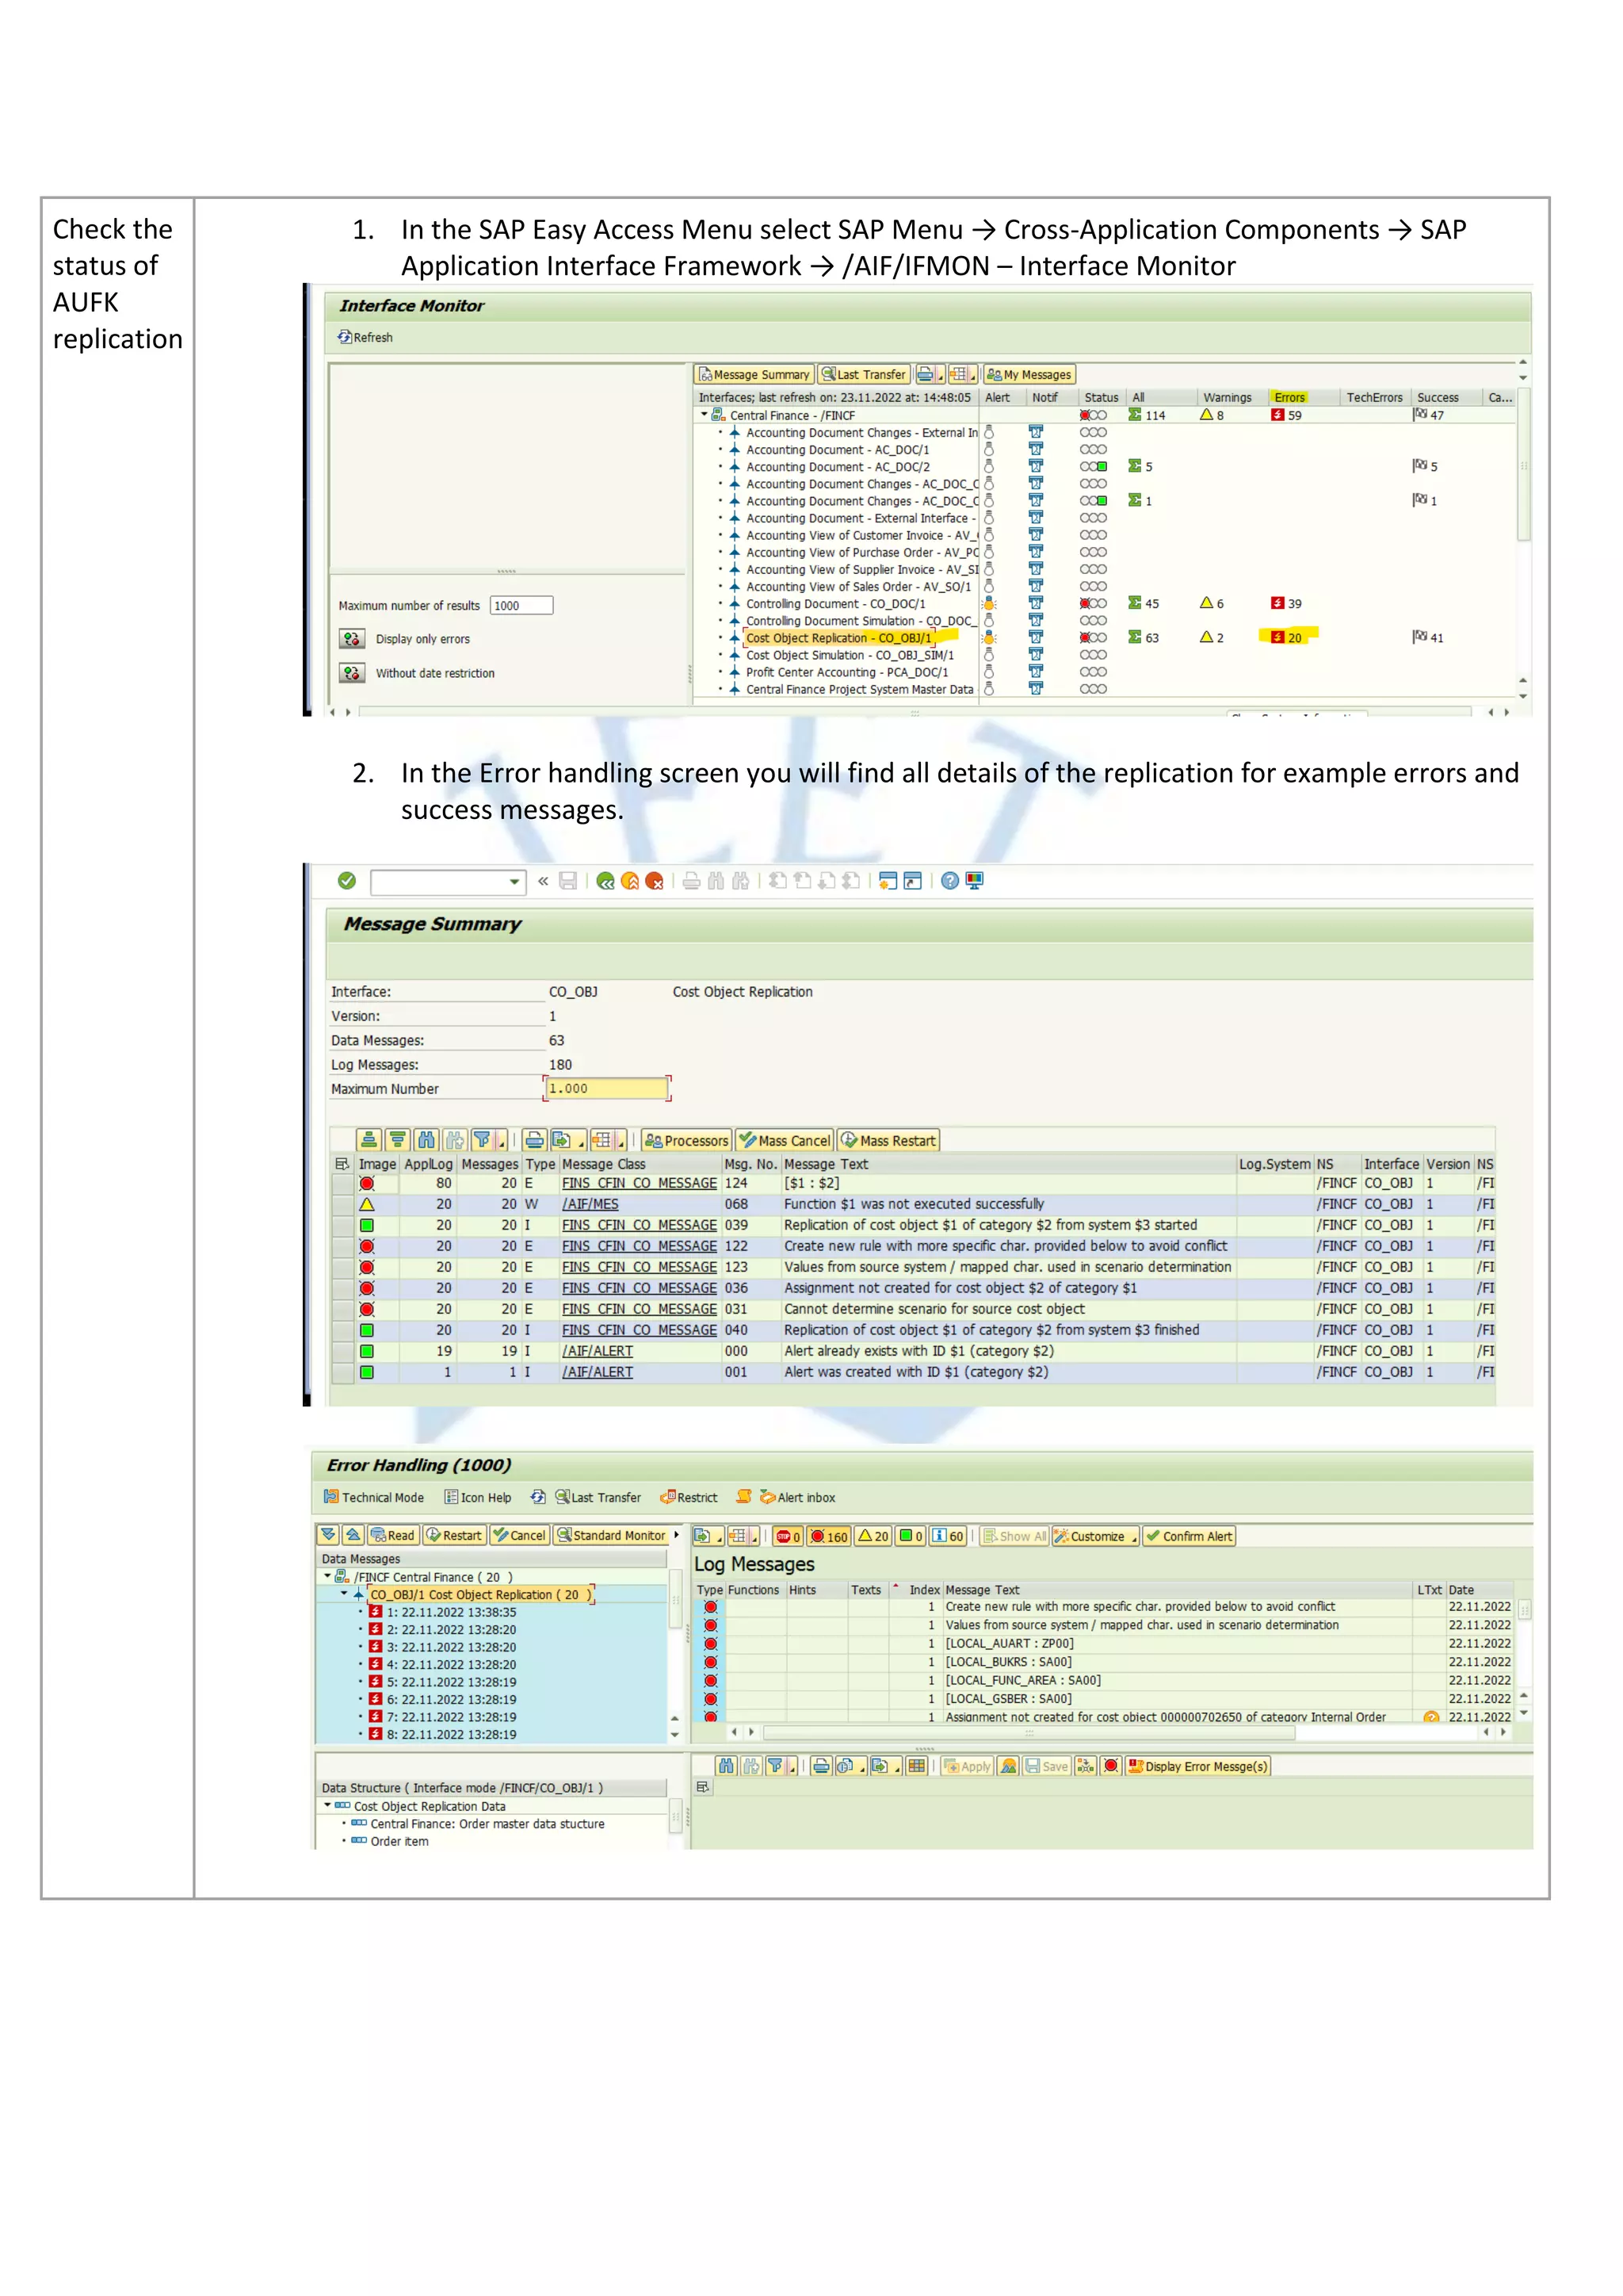Click the orange Exit icon
This screenshot has width=1623, height=2296.
629,881
